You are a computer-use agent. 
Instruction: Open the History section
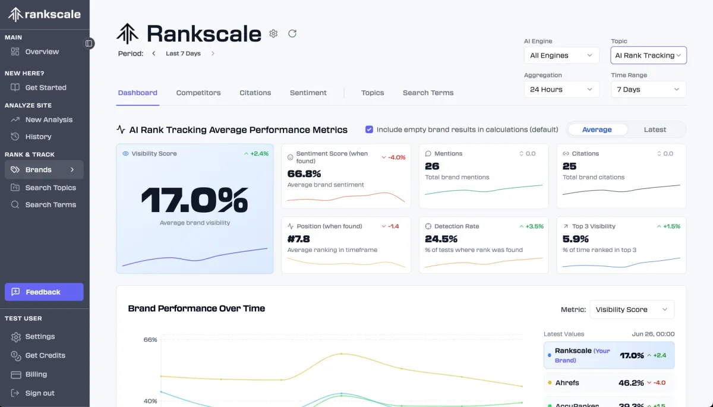click(37, 137)
